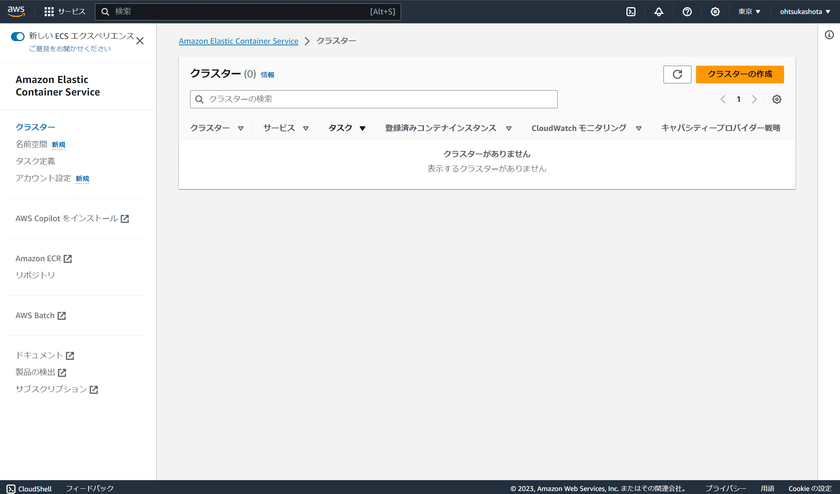Open the サービス grid menu
Image resolution: width=840 pixels, height=494 pixels.
(x=65, y=12)
